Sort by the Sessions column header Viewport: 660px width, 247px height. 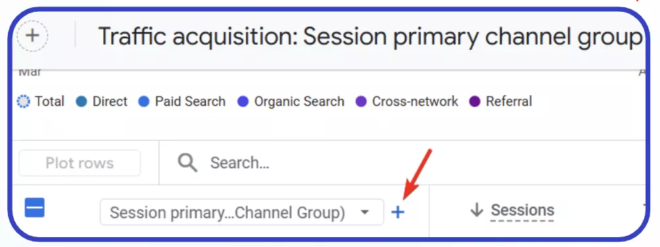pos(523,210)
